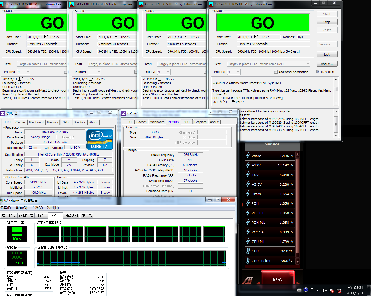
Task: Click the Stop button in ORTHOS
Action: [x=327, y=22]
